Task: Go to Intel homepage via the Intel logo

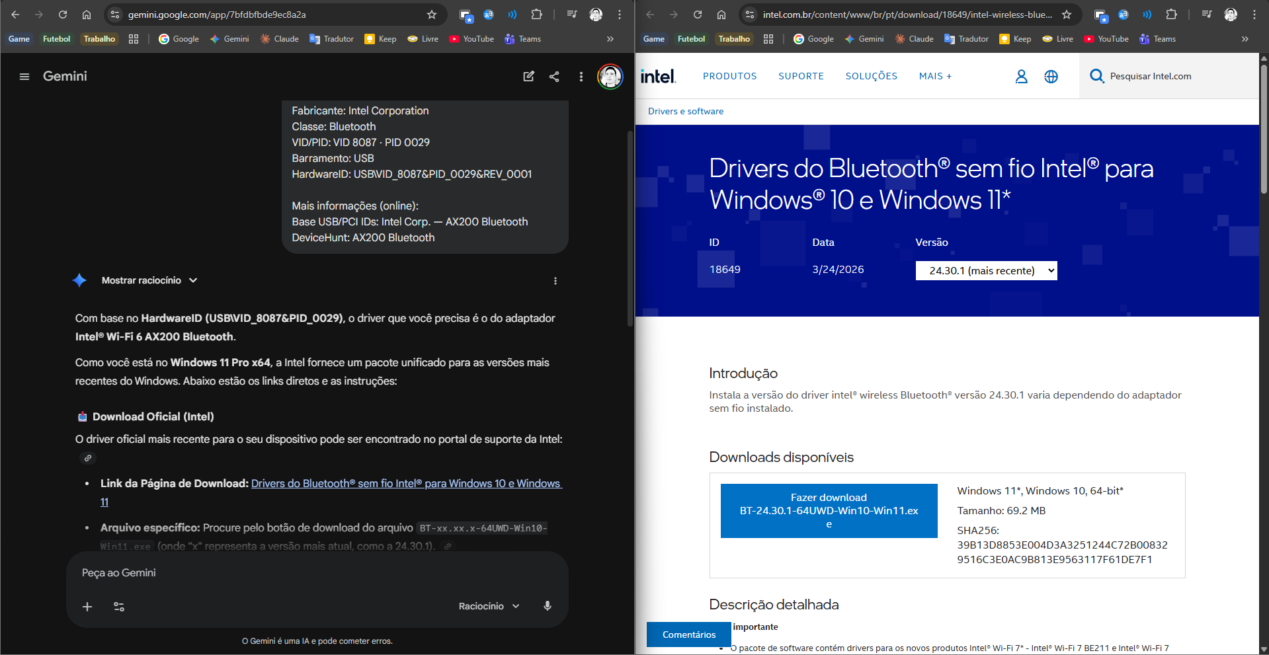Action: point(658,77)
